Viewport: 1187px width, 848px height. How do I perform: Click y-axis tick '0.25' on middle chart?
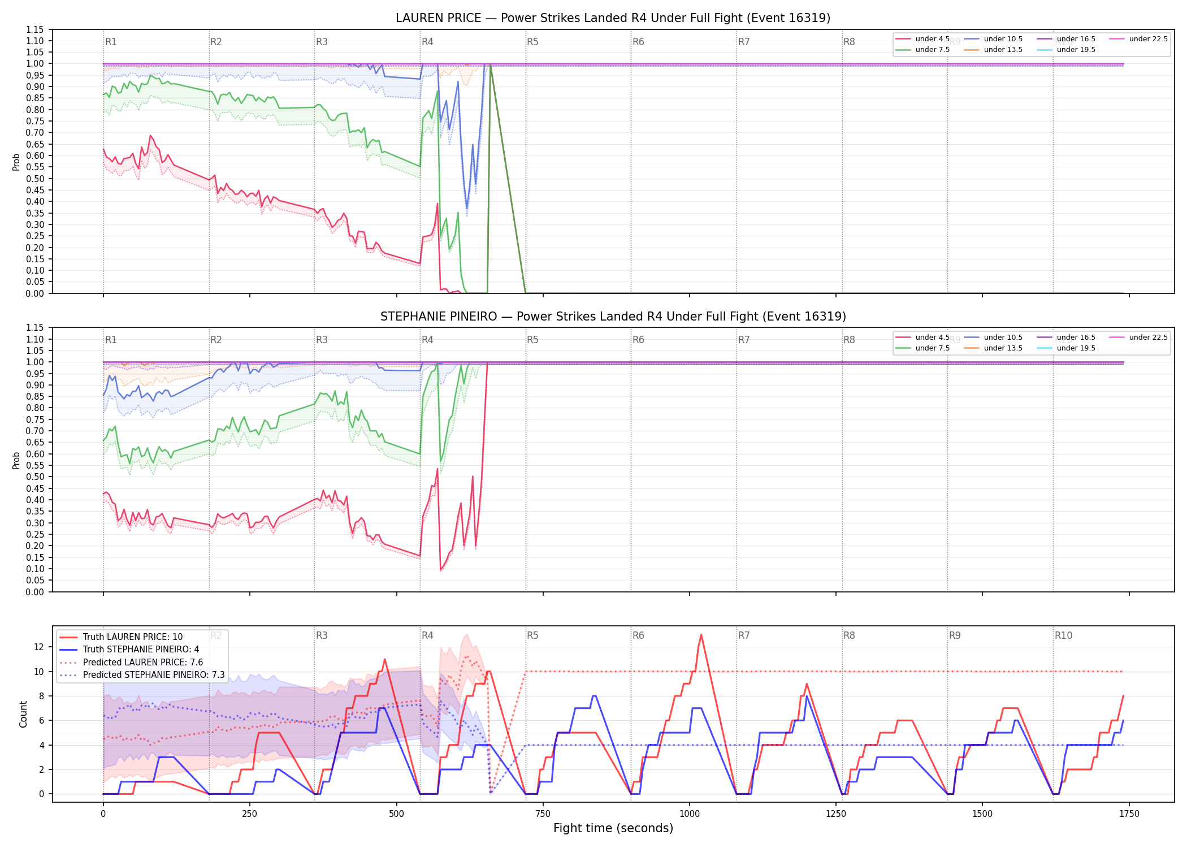(x=35, y=534)
